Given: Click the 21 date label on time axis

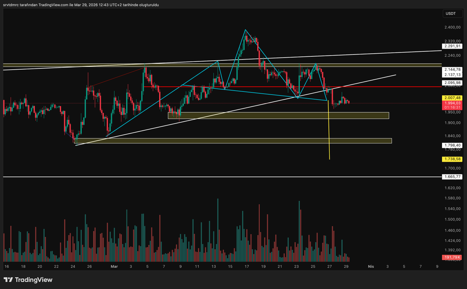Looking at the screenshot, I should [280, 267].
